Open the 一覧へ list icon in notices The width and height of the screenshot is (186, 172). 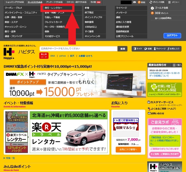(177, 65)
